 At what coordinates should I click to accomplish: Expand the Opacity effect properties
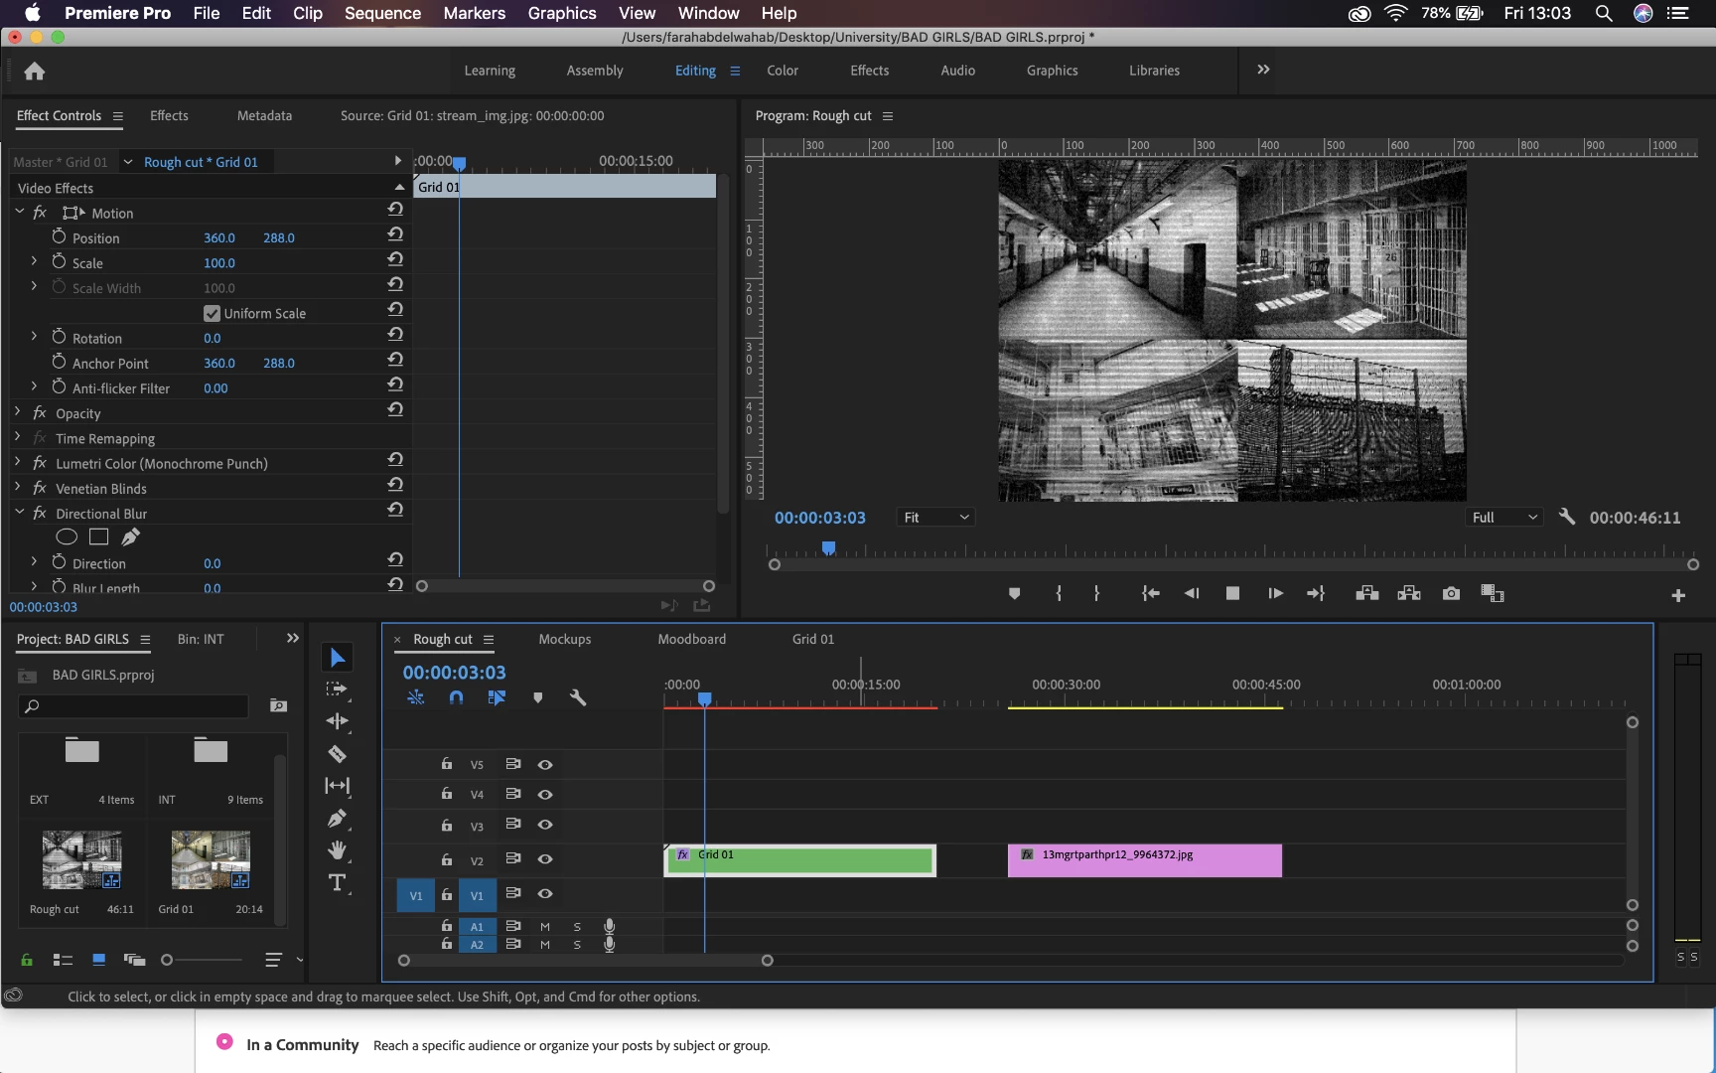(x=18, y=412)
